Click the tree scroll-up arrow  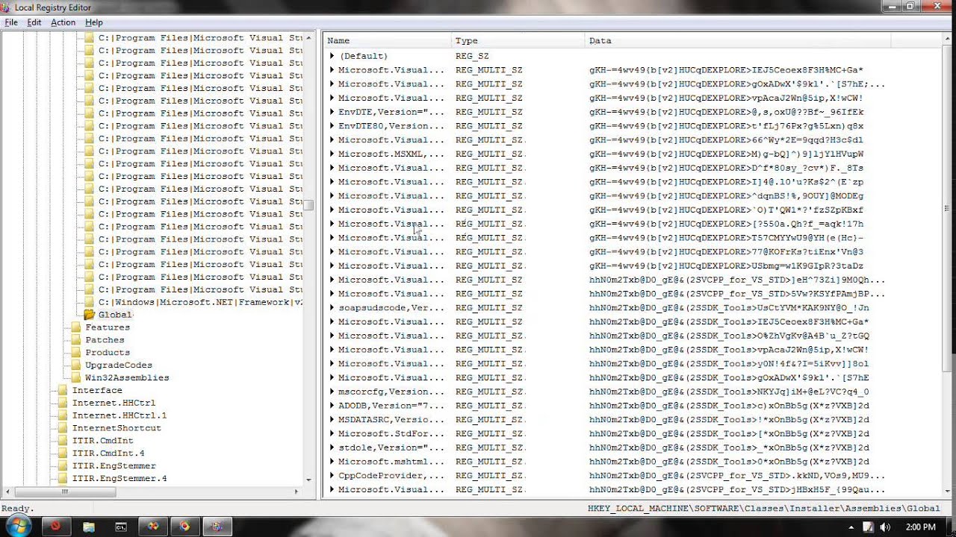click(x=308, y=37)
